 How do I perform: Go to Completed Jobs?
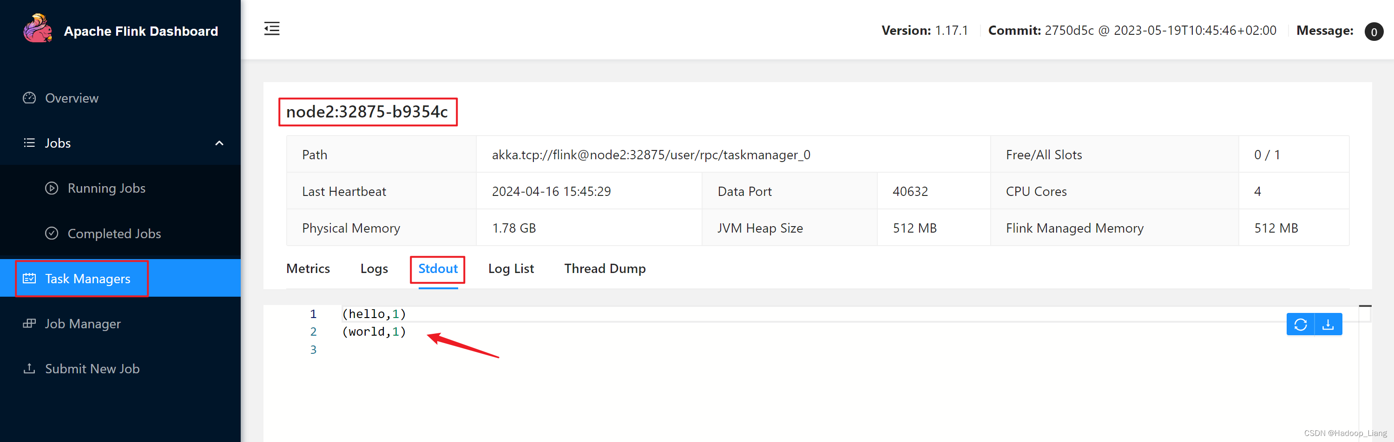pyautogui.click(x=120, y=233)
